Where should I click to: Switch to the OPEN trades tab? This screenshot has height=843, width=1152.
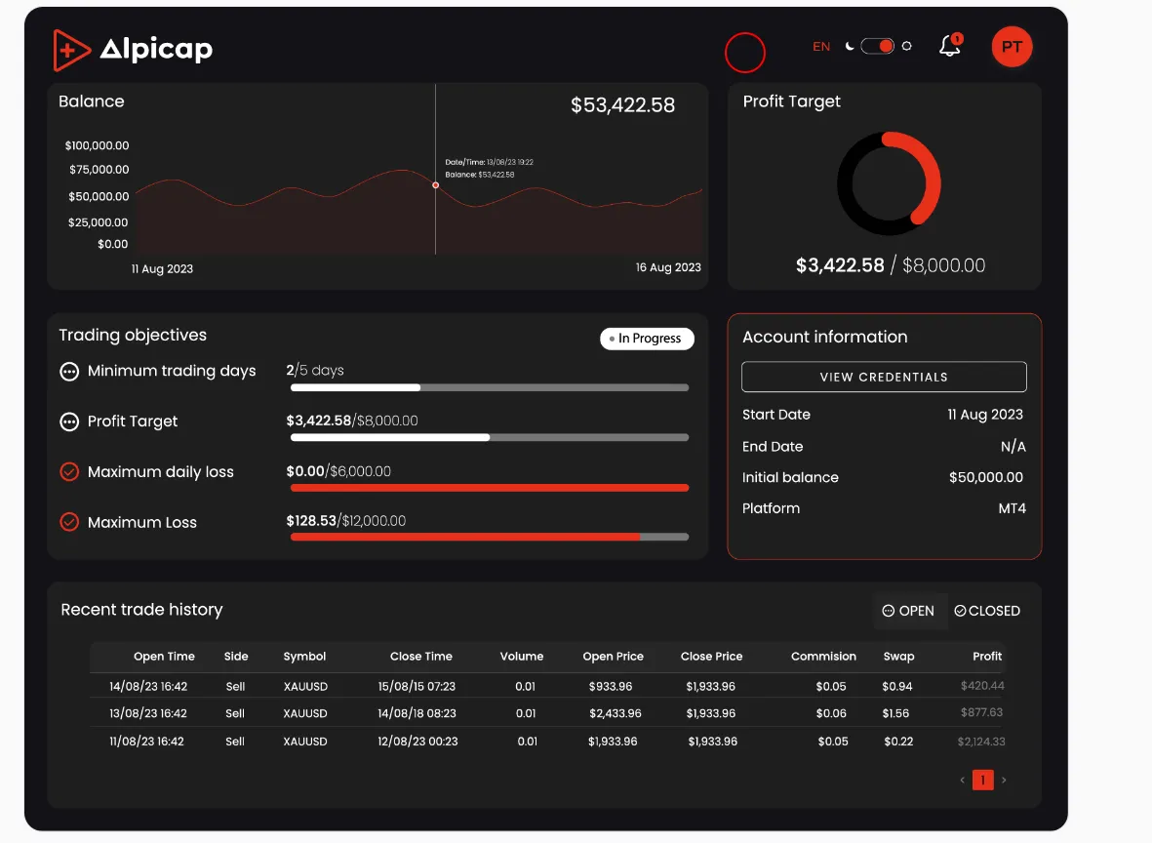[x=908, y=611]
